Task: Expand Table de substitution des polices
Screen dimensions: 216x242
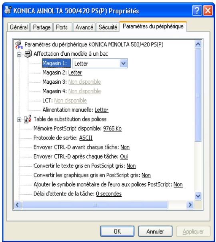Action: point(19,120)
